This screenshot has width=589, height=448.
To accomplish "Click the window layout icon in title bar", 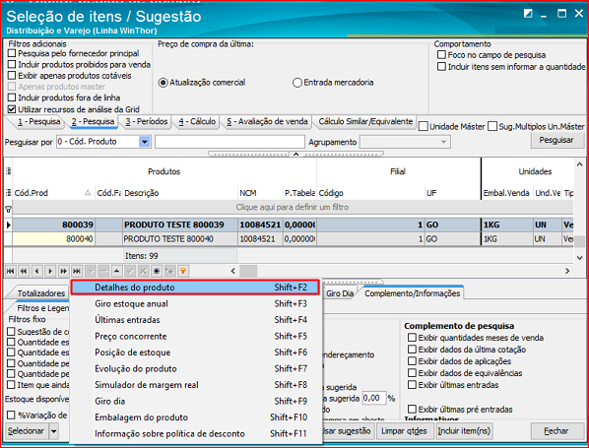I will (x=528, y=14).
